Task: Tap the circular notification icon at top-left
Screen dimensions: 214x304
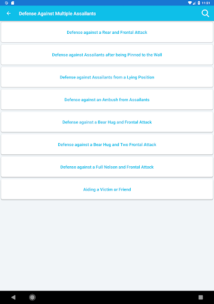Action: click(x=7, y=3)
